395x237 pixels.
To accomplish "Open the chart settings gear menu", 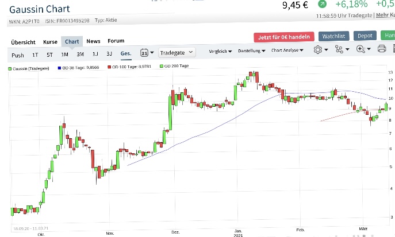I will pyautogui.click(x=318, y=50).
